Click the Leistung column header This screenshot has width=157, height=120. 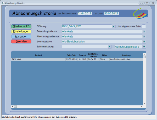[x=126, y=55]
